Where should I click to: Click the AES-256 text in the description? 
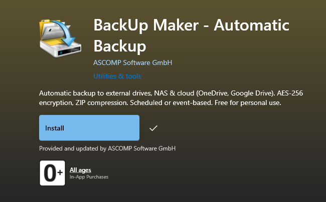290,93
